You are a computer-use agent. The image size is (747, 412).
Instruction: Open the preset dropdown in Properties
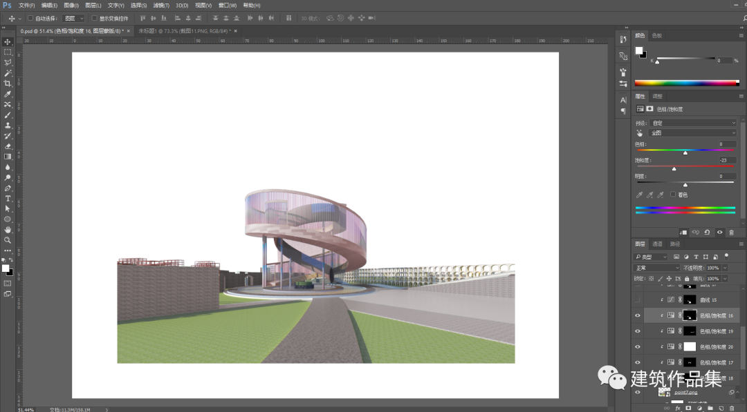tap(693, 123)
